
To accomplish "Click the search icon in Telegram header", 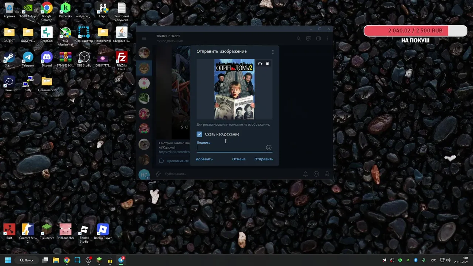I will [299, 38].
